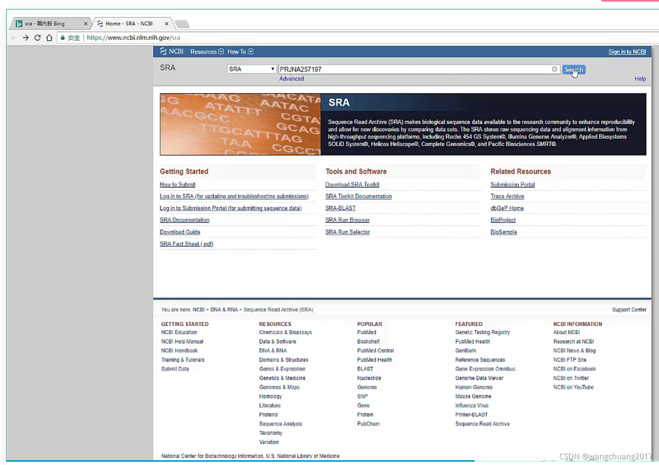Open the Download Guide link
Screen dimensions: 659x465
180,232
